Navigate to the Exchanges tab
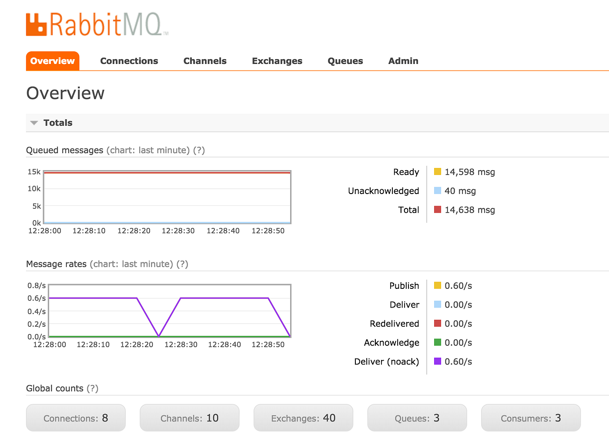Image resolution: width=609 pixels, height=442 pixels. click(x=277, y=61)
